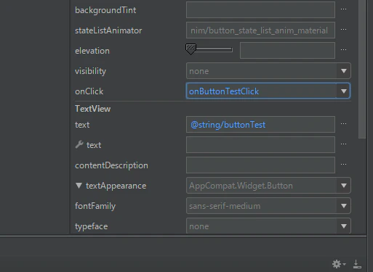The height and width of the screenshot is (272, 373).
Task: Click the elevation property label
Action: [92, 51]
